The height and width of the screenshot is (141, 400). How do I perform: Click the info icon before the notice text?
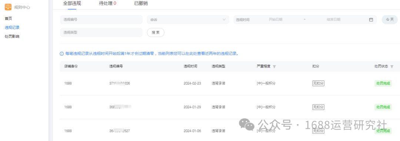click(61, 54)
